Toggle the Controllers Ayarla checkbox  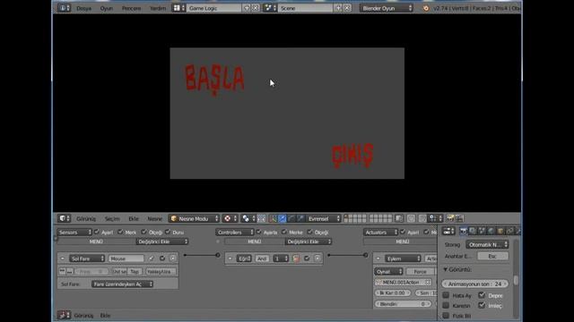(259, 232)
